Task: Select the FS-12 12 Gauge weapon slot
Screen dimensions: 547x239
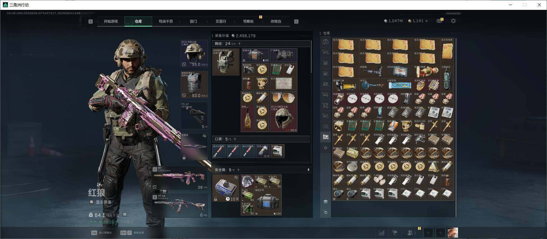Action: tap(194, 115)
